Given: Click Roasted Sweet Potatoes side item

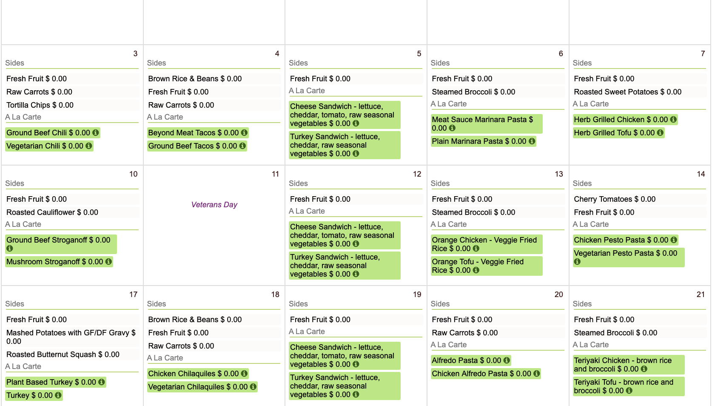Looking at the screenshot, I should (627, 92).
